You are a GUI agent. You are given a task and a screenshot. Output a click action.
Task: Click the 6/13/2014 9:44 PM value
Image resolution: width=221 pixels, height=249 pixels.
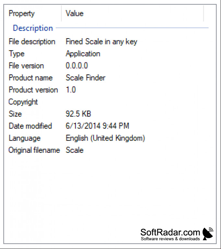point(98,126)
